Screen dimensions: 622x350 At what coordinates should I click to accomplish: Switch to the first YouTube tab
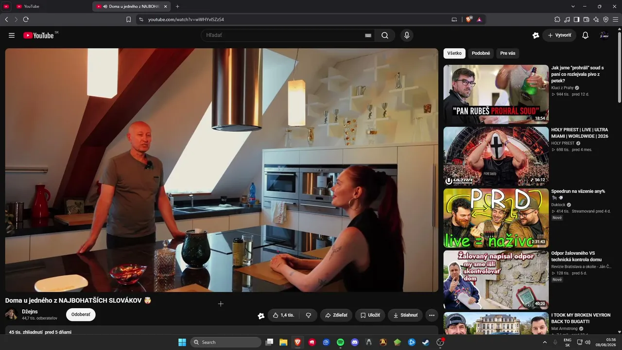click(52, 6)
